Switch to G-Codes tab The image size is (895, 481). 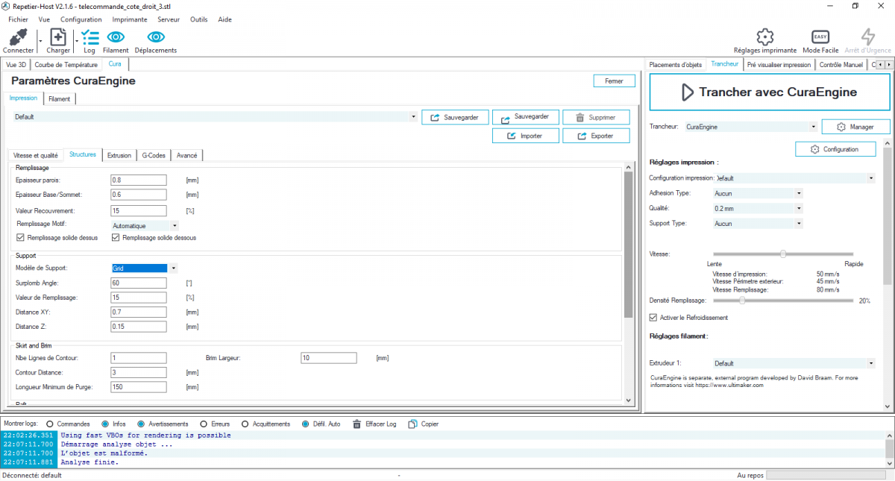154,155
